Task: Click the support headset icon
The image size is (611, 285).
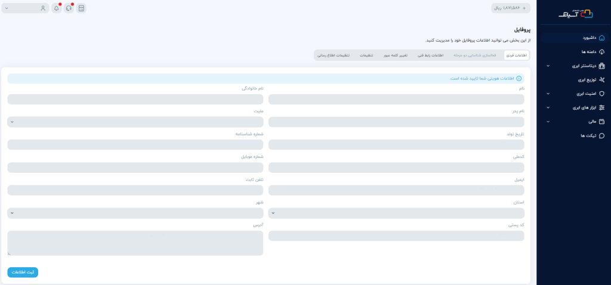Action: pos(69,8)
